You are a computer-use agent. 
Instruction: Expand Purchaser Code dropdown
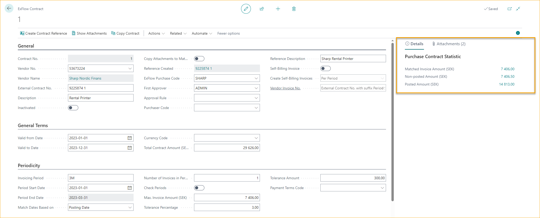256,108
